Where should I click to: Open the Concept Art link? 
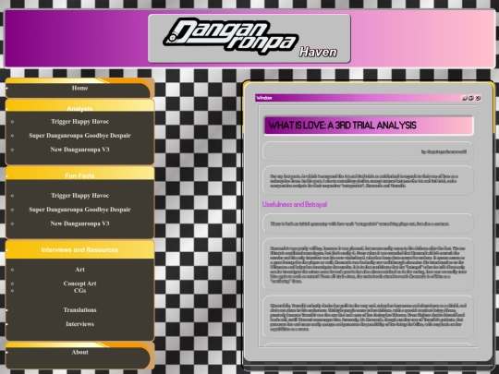[79, 284]
